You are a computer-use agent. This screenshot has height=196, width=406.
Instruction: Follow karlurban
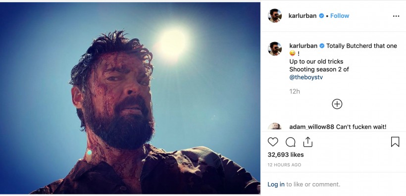pyautogui.click(x=340, y=16)
